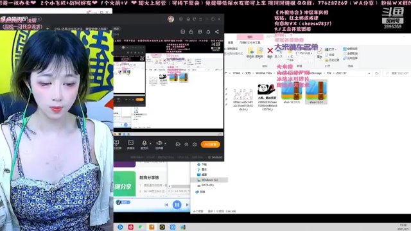Expand the address bar history dropdown
Image resolution: width=411 pixels, height=231 pixels.
point(369,73)
